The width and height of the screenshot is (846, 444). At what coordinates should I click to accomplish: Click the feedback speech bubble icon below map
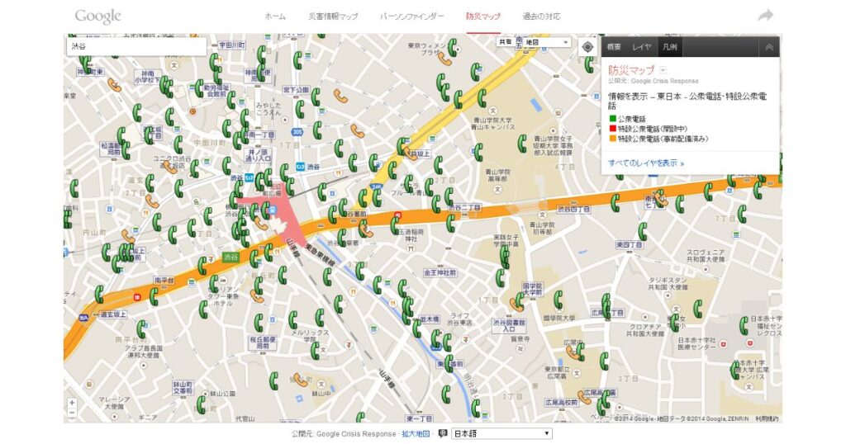pos(443,433)
